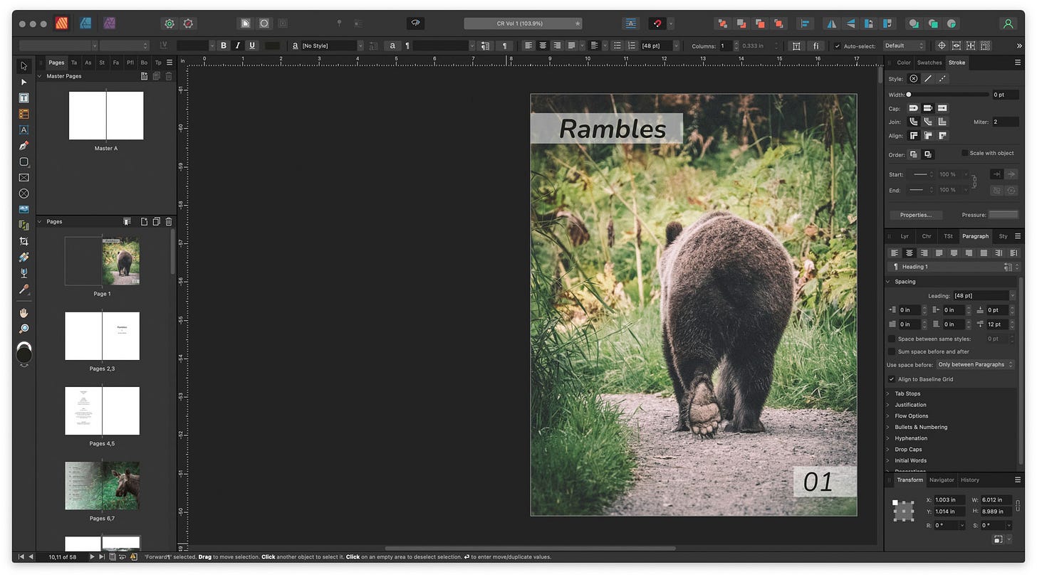Select the Zoom tool magnifier

(x=24, y=329)
